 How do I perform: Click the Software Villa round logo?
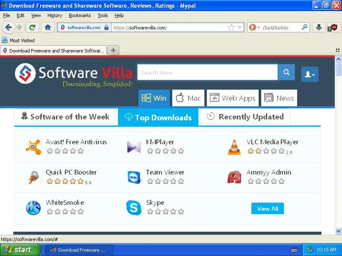coord(25,73)
